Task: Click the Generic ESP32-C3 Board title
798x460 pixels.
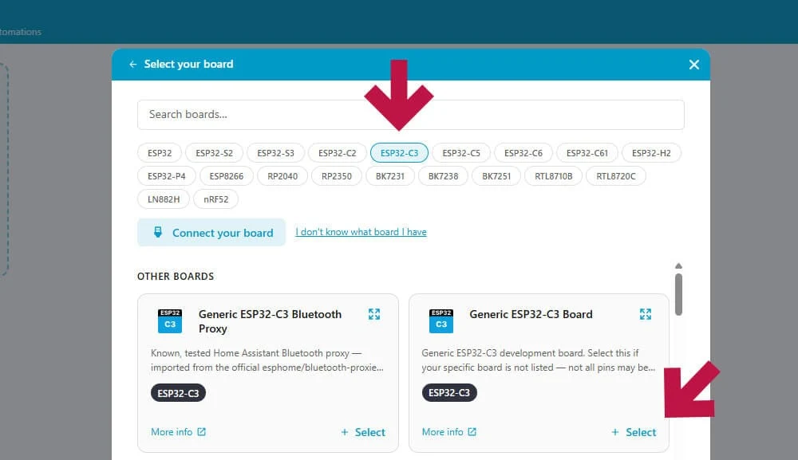Action: pos(531,314)
